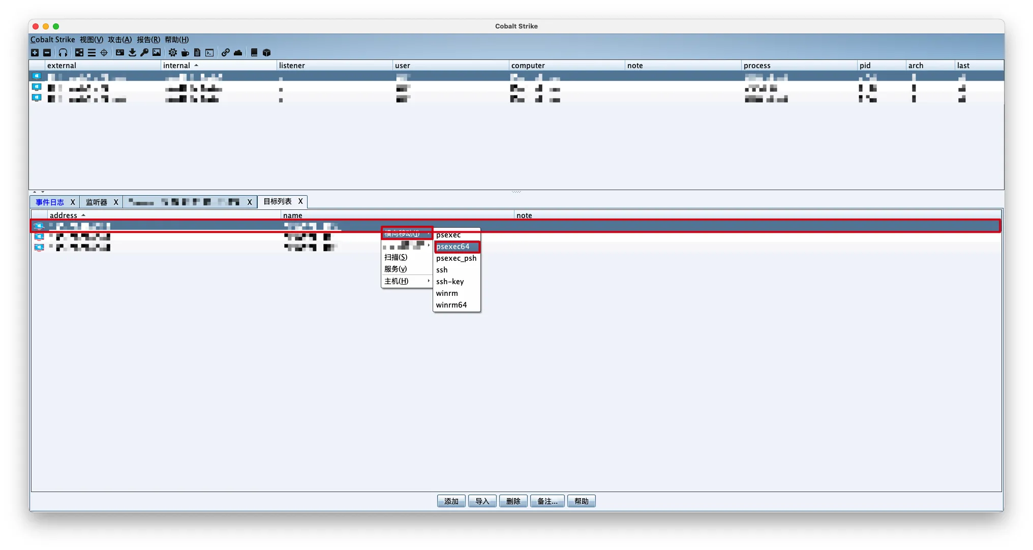Sort by the internal column header

click(176, 66)
